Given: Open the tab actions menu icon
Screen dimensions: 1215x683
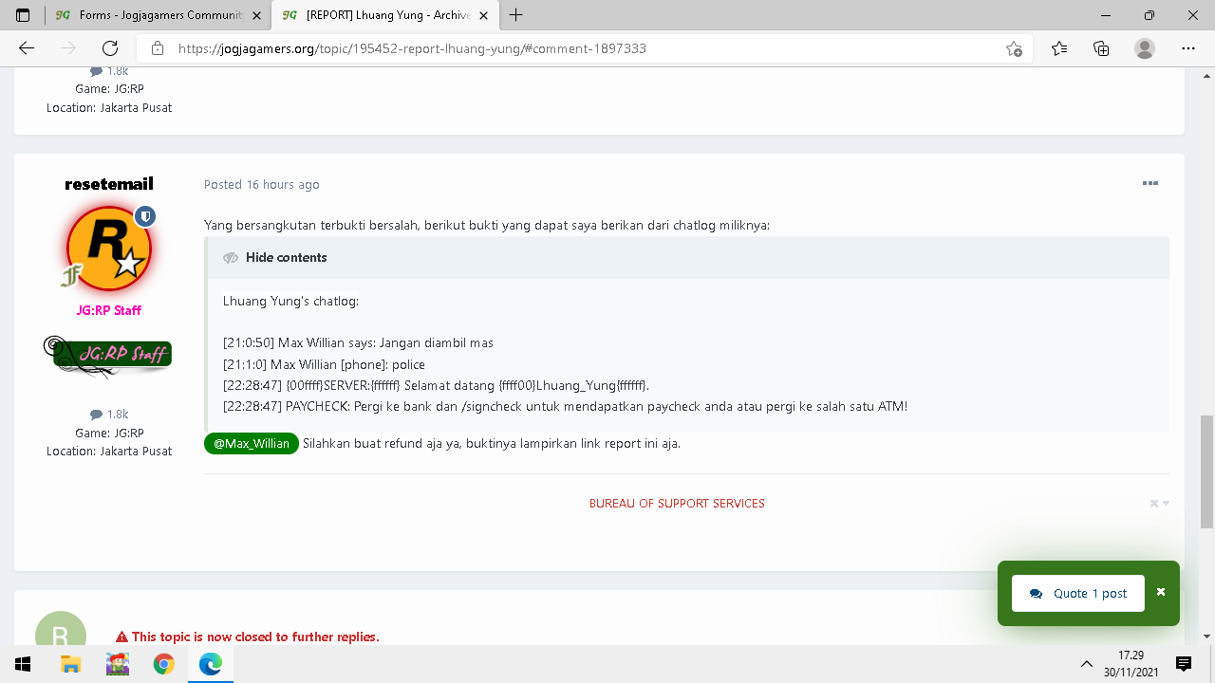Looking at the screenshot, I should coord(23,15).
